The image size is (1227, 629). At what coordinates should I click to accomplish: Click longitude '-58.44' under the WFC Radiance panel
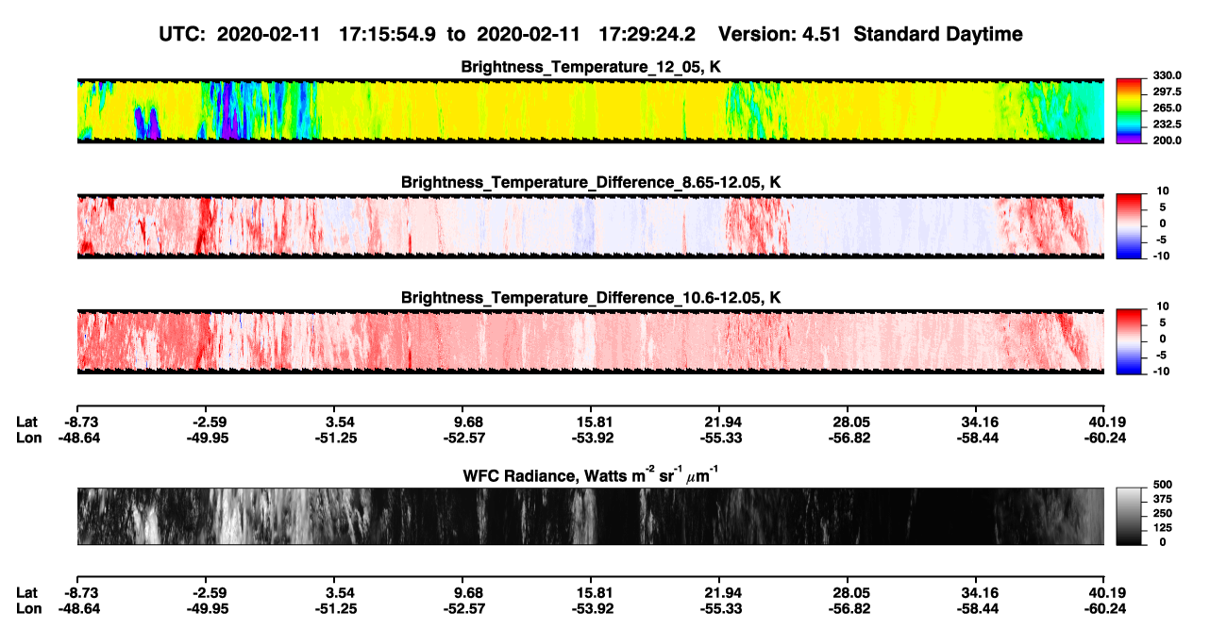click(x=976, y=608)
